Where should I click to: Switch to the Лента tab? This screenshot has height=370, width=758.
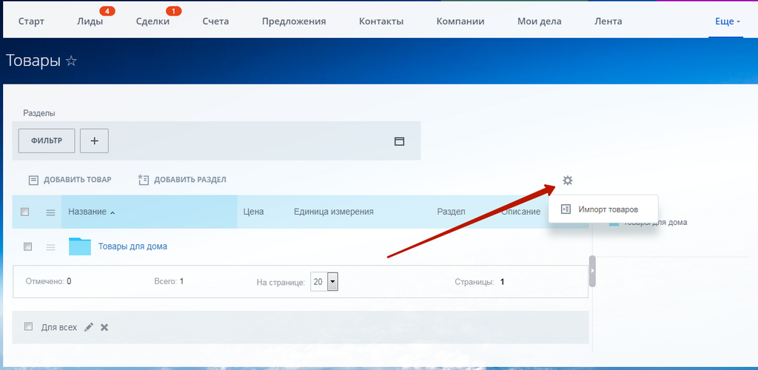click(x=608, y=21)
